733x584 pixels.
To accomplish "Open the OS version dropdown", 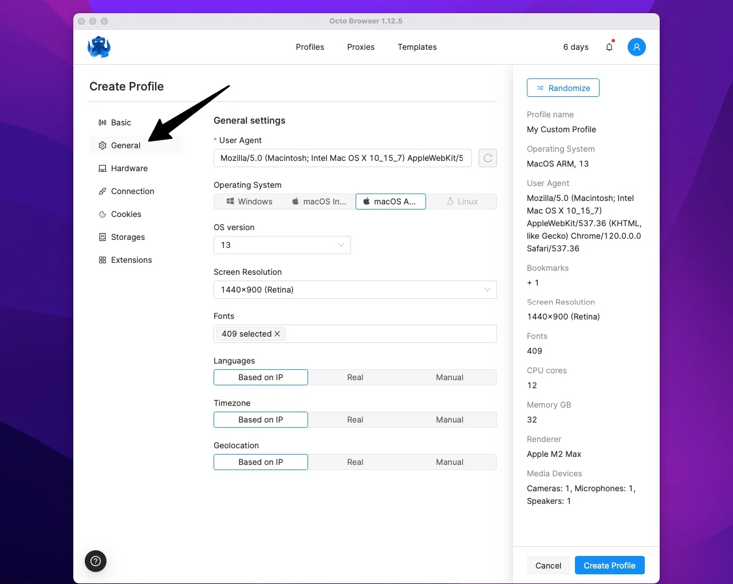I will tap(282, 245).
